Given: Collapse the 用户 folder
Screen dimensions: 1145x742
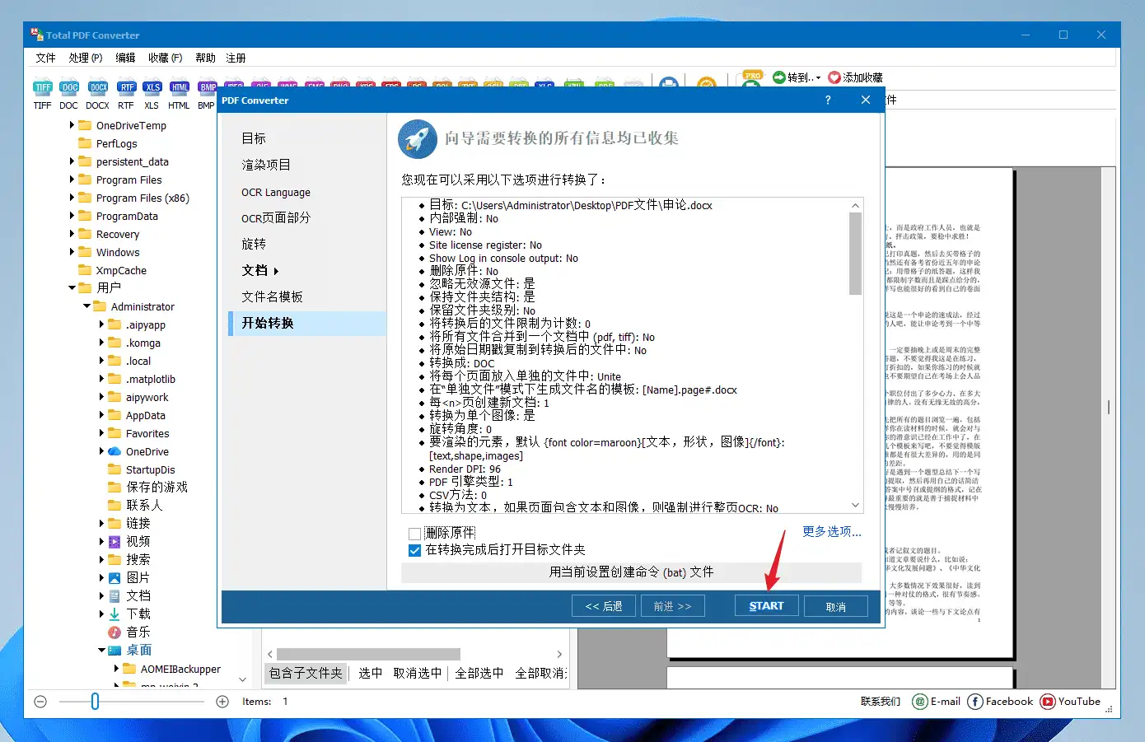Looking at the screenshot, I should pyautogui.click(x=72, y=288).
